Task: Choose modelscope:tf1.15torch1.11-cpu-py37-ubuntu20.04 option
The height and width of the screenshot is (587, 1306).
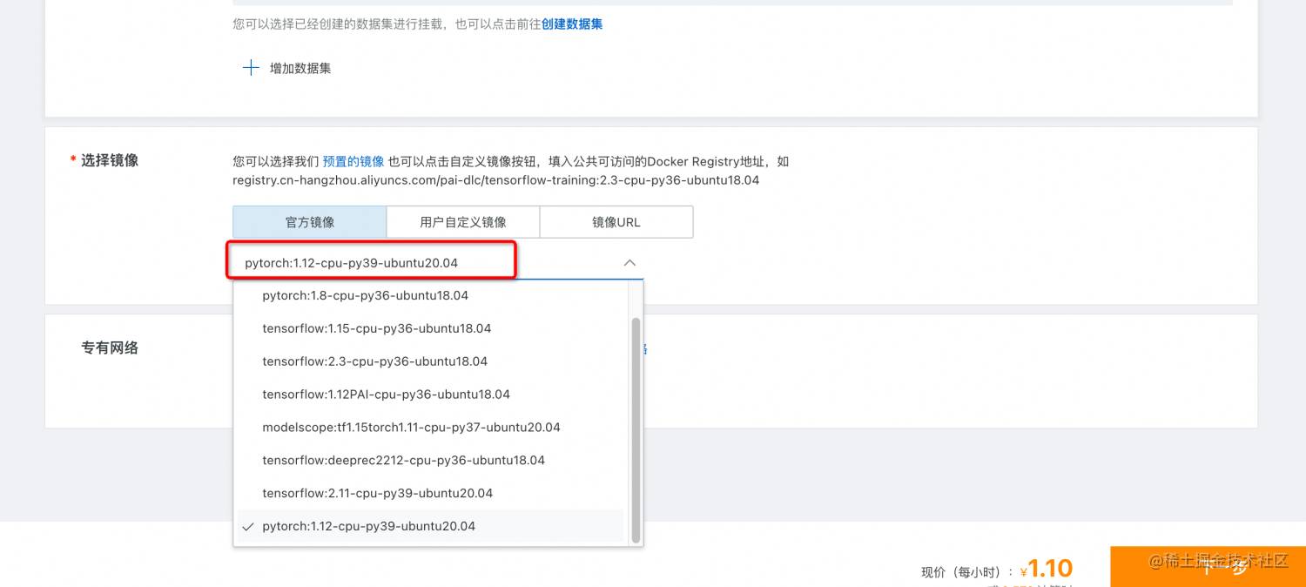Action: point(430,428)
